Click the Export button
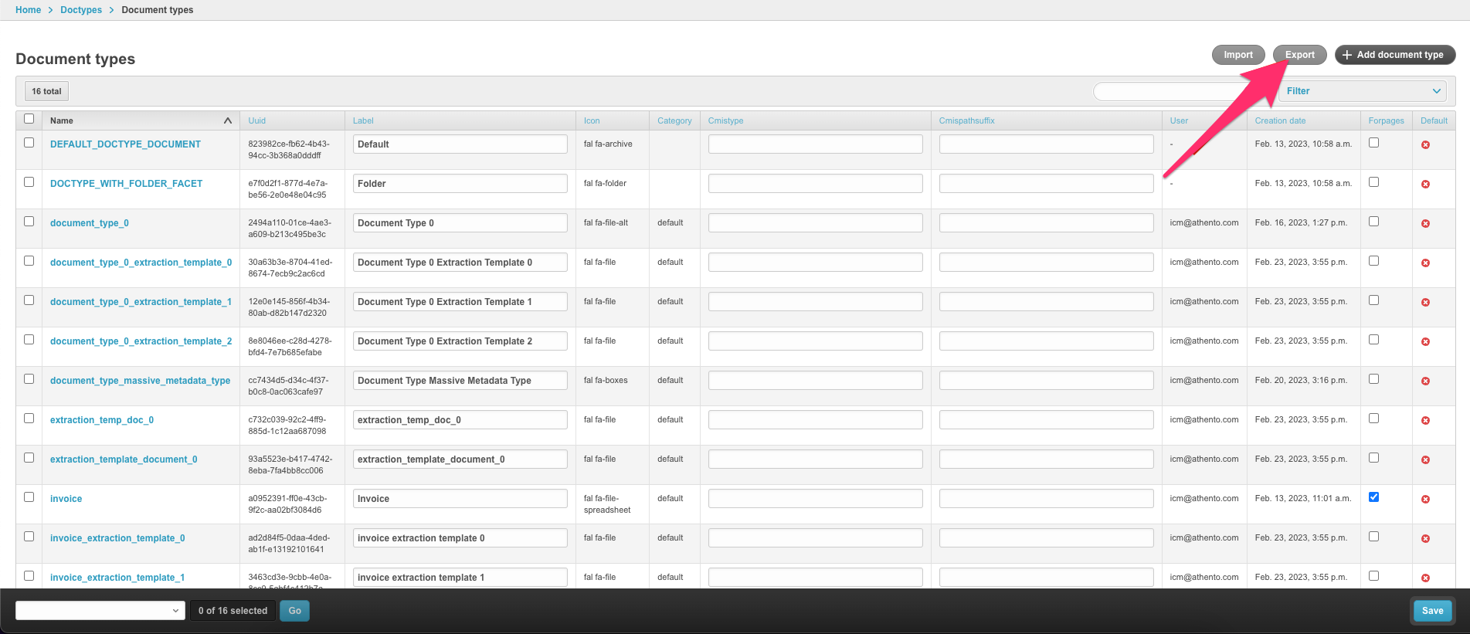 coord(1299,55)
